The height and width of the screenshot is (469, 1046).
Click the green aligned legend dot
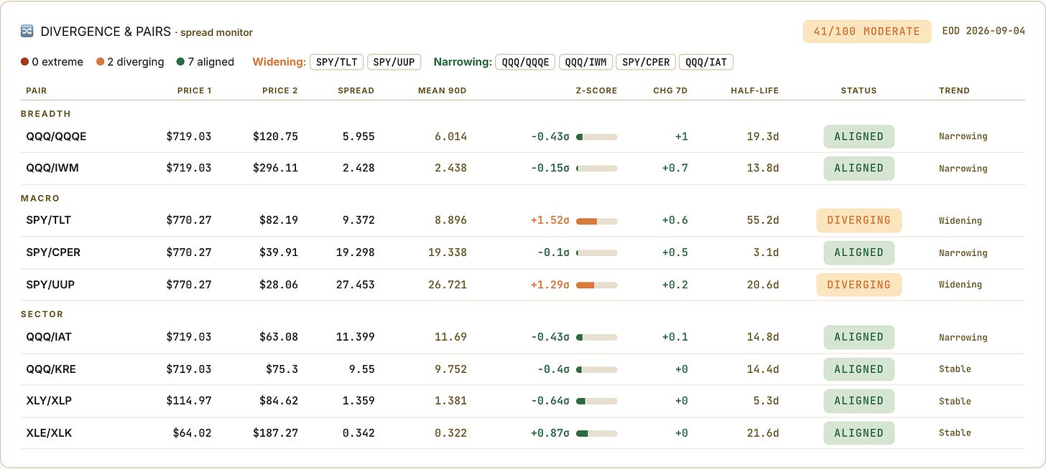tap(180, 62)
